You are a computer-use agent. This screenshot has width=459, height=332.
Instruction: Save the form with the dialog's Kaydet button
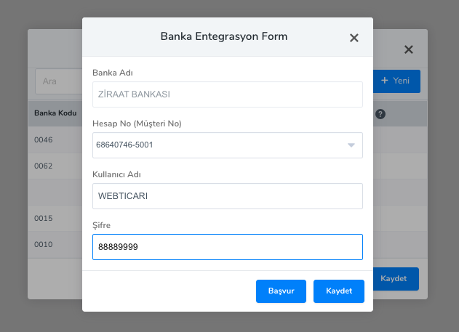pos(339,291)
